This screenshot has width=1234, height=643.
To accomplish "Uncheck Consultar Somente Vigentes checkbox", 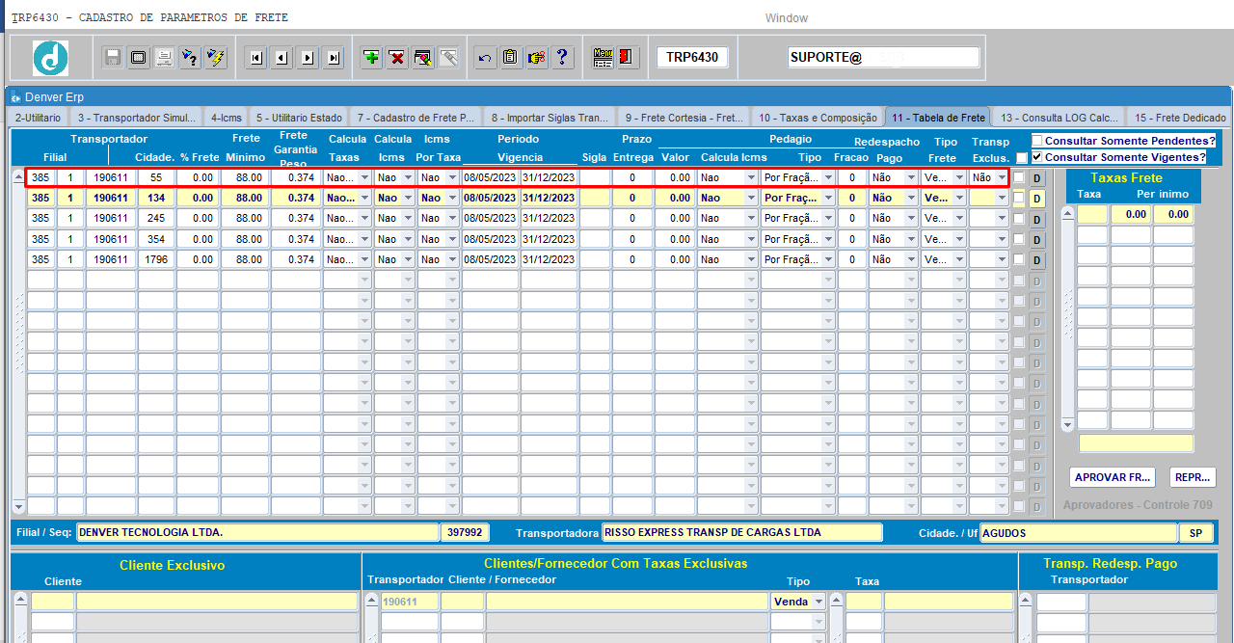I will point(1037,157).
